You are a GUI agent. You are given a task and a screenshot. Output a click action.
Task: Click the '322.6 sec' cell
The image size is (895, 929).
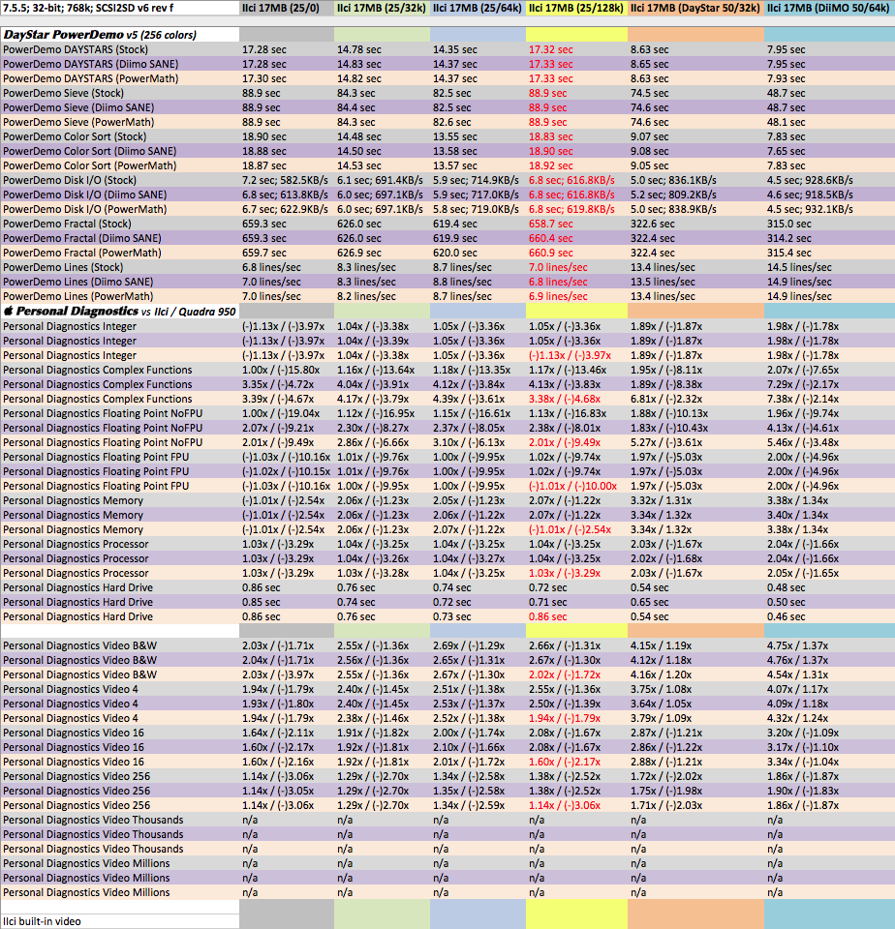tap(653, 224)
